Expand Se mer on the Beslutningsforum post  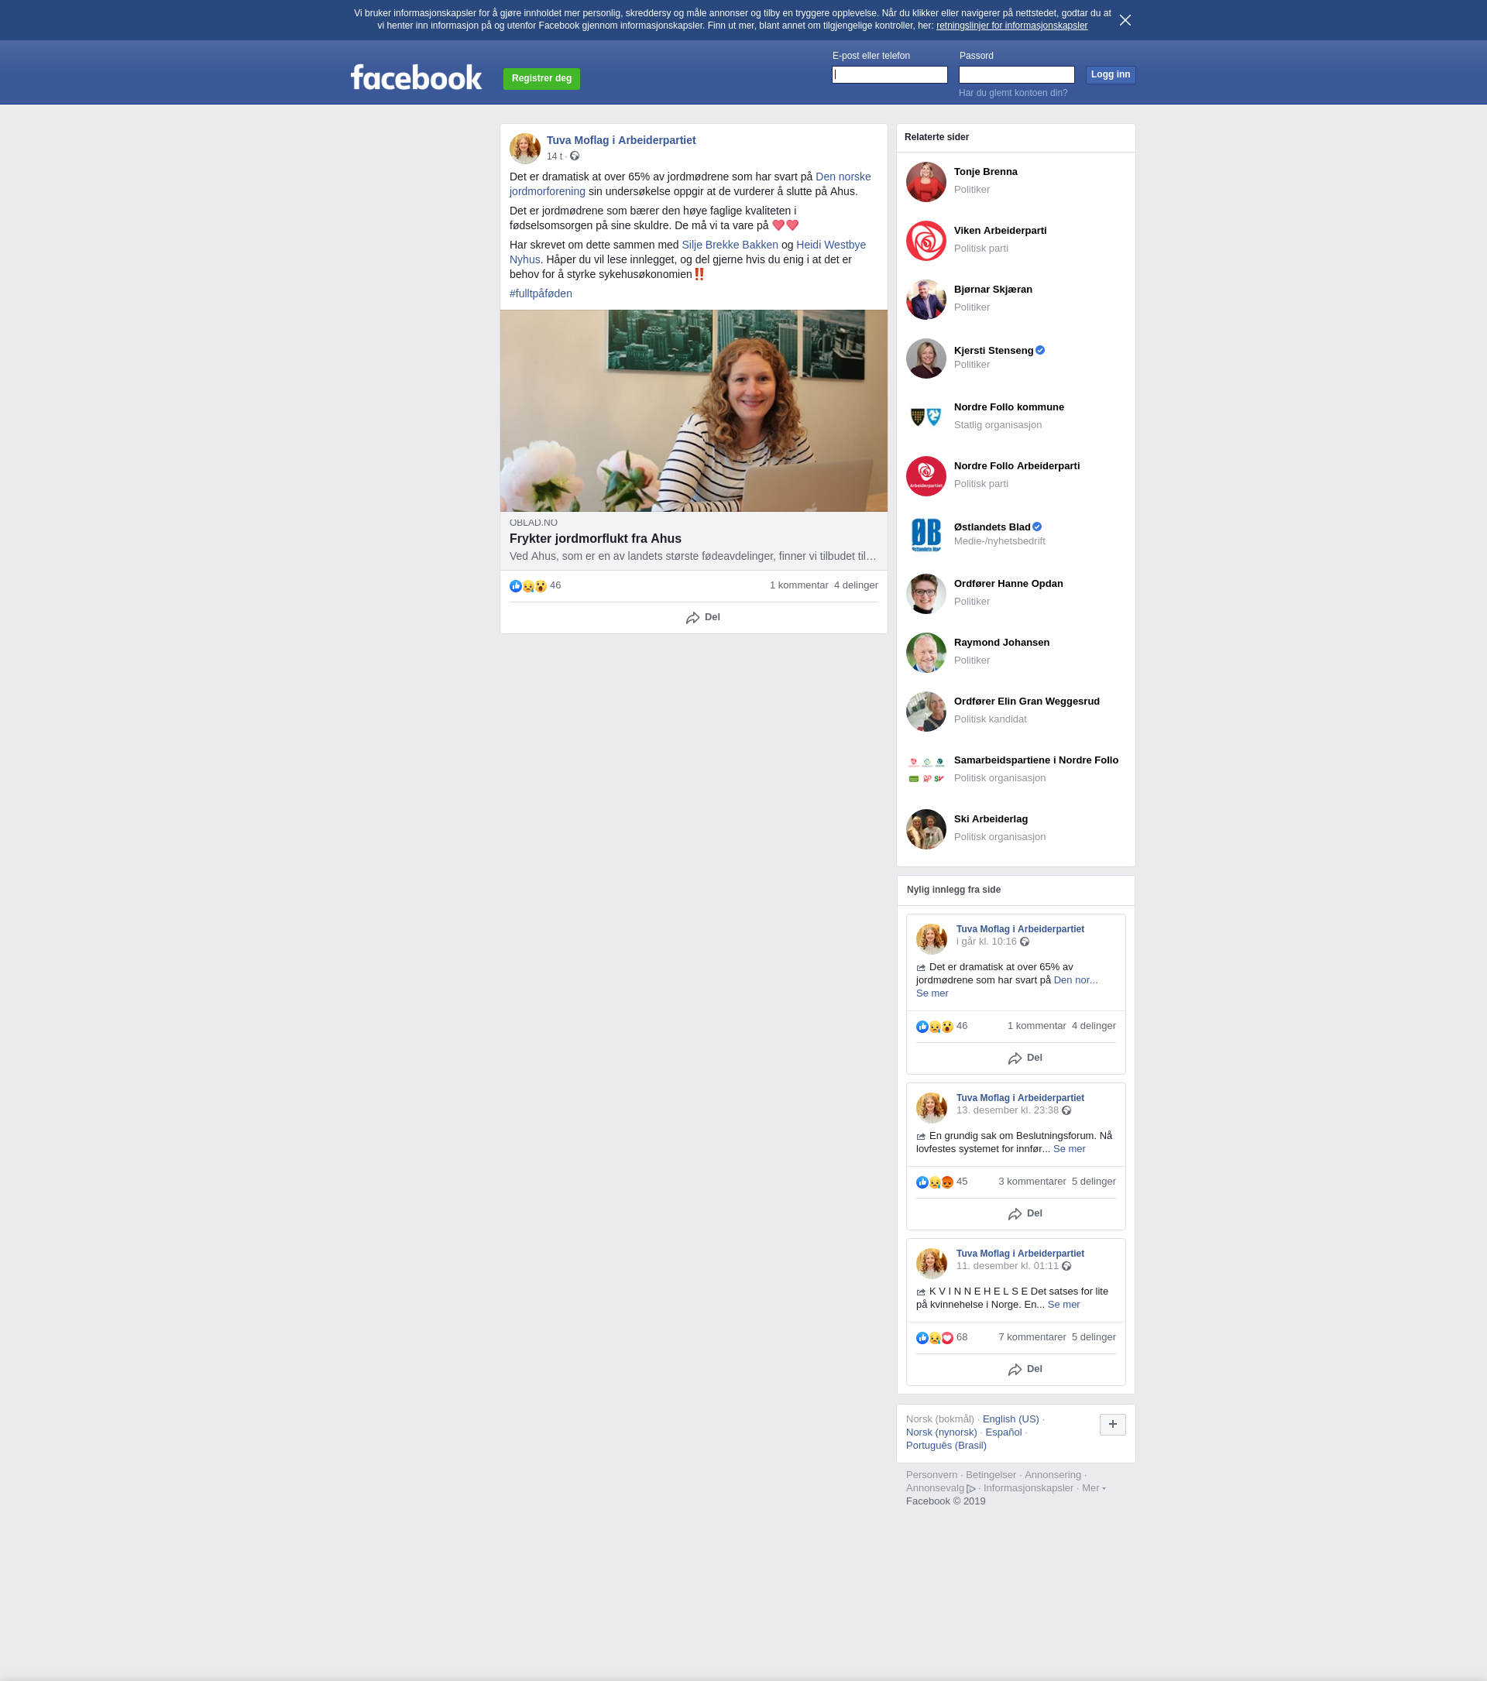pos(1070,1149)
